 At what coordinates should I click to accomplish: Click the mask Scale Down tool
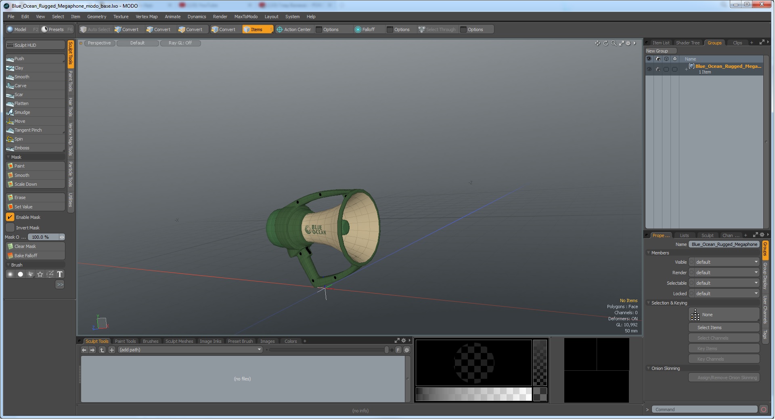click(35, 184)
